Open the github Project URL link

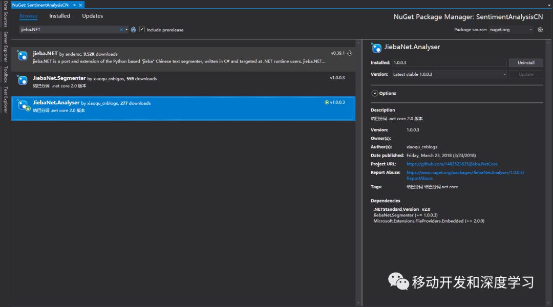point(452,164)
